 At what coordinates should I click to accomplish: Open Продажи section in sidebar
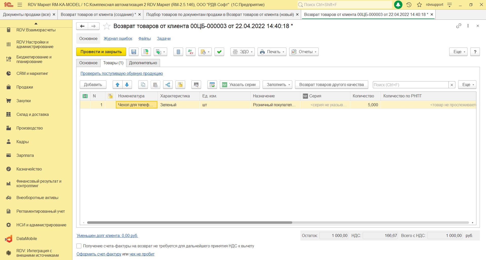tap(25, 87)
